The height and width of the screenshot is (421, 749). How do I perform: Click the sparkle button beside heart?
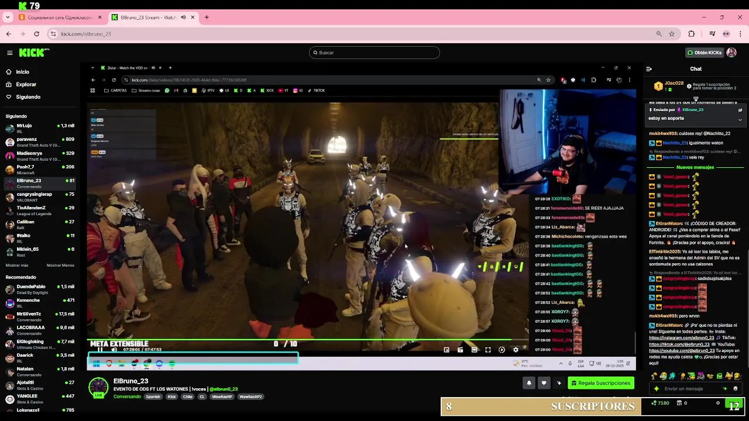coord(559,383)
